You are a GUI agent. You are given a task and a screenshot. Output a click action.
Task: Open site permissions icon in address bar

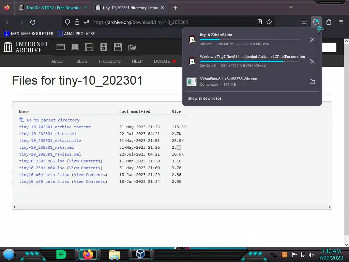click(87, 22)
